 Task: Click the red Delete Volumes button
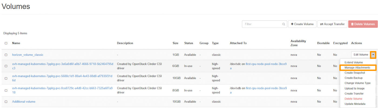pyautogui.click(x=363, y=24)
